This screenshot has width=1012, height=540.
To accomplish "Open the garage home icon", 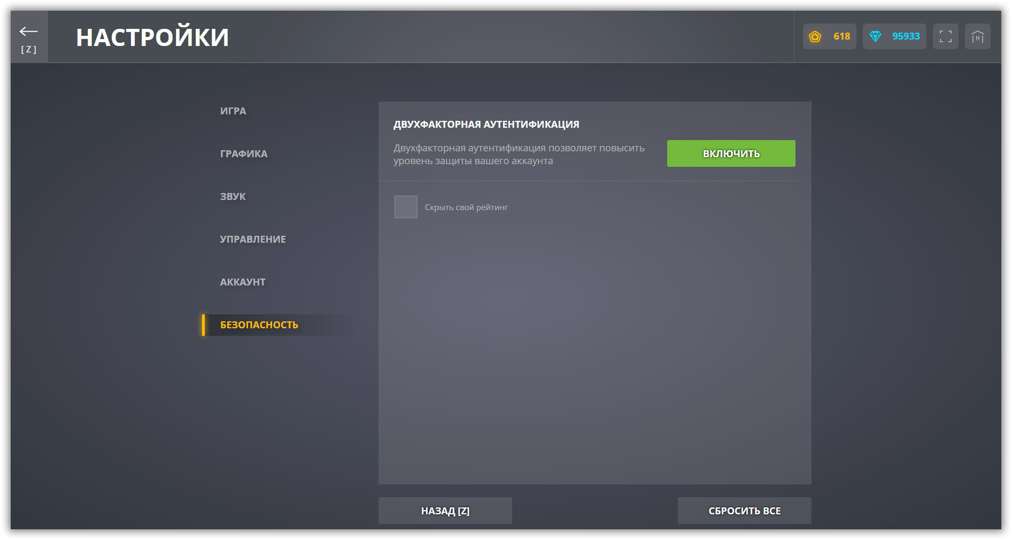I will pyautogui.click(x=977, y=36).
